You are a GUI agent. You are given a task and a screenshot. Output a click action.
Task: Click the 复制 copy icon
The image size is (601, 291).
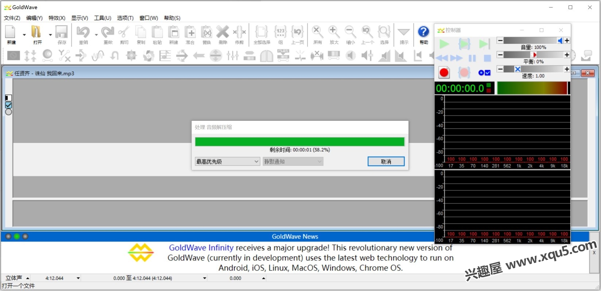141,32
